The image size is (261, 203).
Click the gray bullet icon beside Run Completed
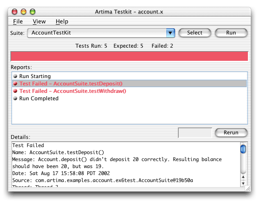click(15, 98)
